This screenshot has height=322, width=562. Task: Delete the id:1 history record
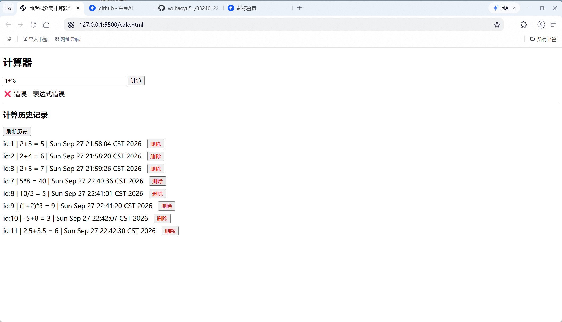pos(156,144)
